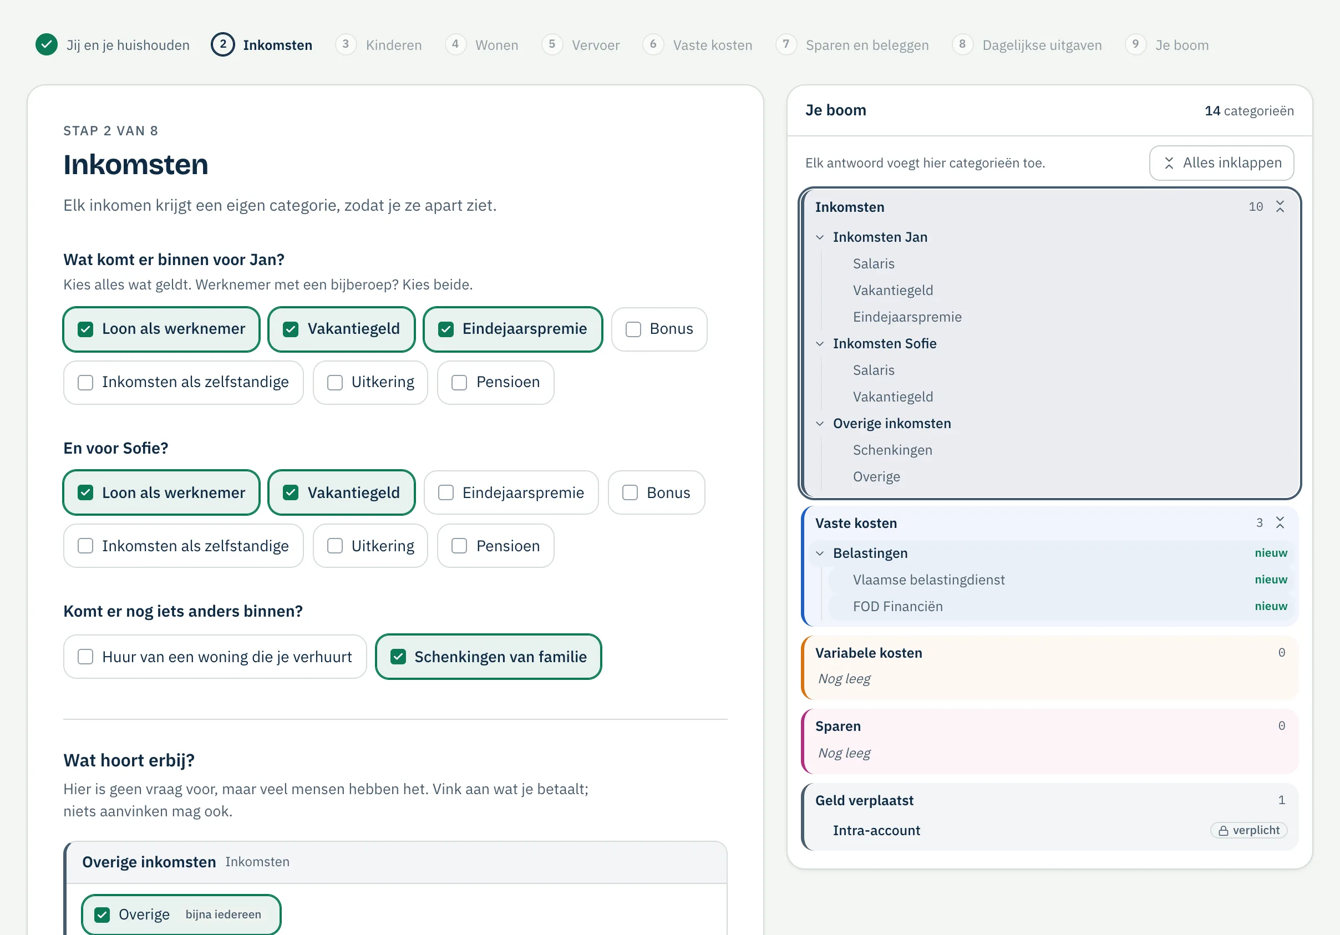Screen dimensions: 1340x935
Task: Uncheck the Overige bijna iedereen option
Action: [x=181, y=914]
